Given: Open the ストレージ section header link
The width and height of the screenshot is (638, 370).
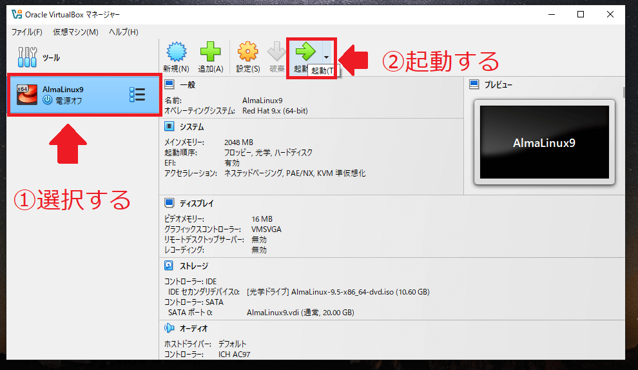Looking at the screenshot, I should 194,266.
